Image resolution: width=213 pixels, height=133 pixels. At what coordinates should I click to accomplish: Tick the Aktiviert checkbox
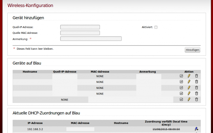(156, 27)
